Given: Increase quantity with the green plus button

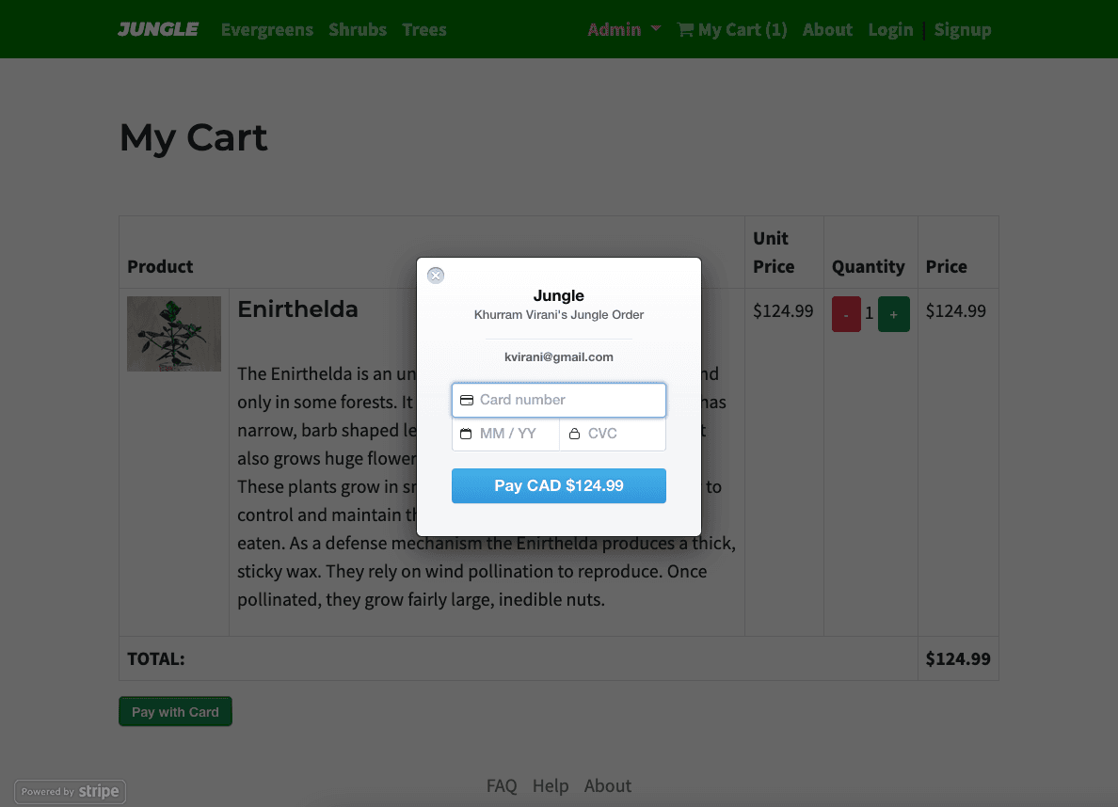Looking at the screenshot, I should tap(893, 314).
